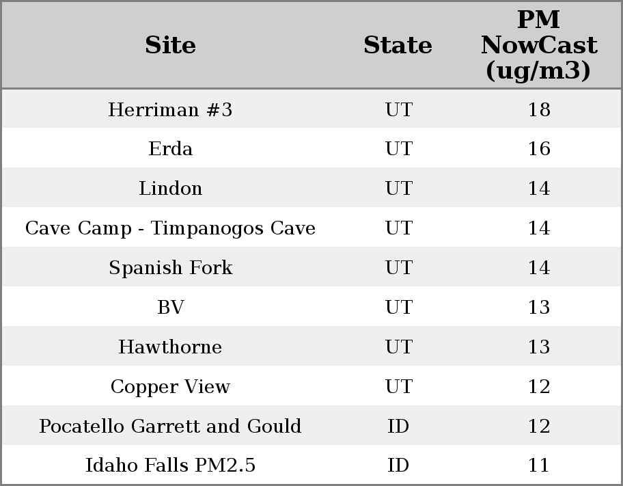
Task: Click Herriman #3 NowCast value 18
Action: [538, 109]
